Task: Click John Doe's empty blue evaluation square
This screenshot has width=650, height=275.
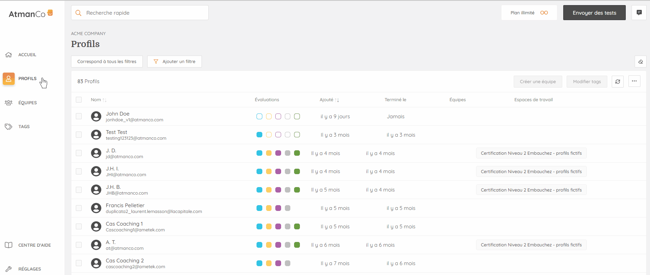Action: (259, 116)
